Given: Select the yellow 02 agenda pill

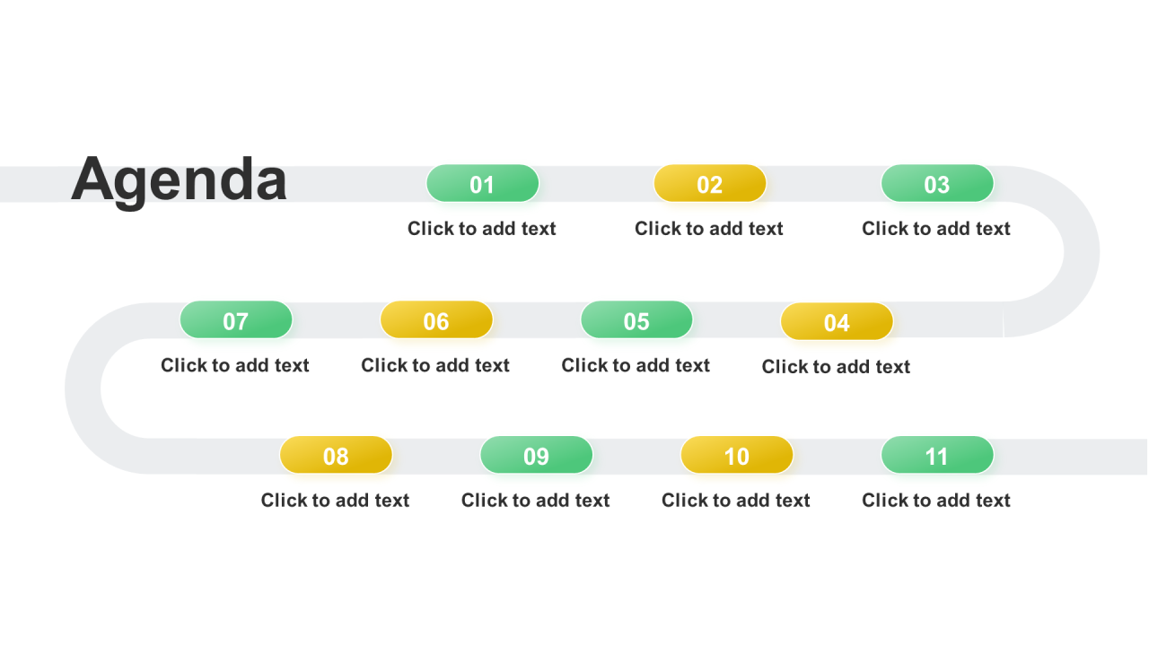Looking at the screenshot, I should [x=709, y=183].
